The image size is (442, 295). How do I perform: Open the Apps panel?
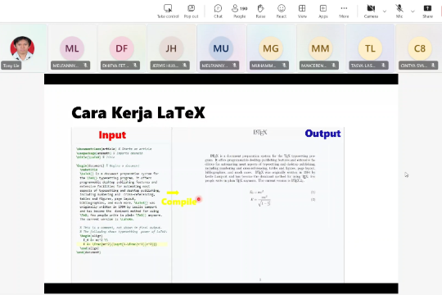coord(323,11)
